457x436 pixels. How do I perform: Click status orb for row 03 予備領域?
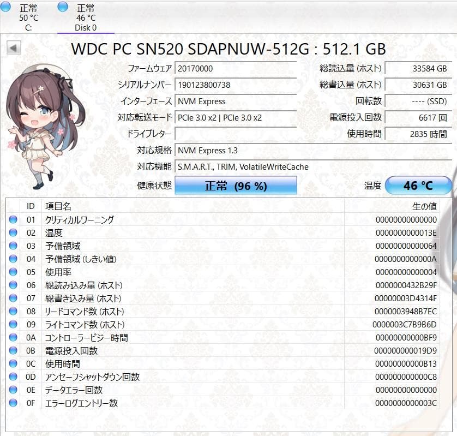click(x=13, y=246)
